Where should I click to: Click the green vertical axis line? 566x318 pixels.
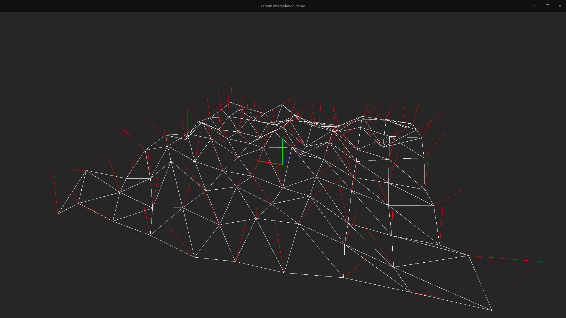tap(283, 152)
